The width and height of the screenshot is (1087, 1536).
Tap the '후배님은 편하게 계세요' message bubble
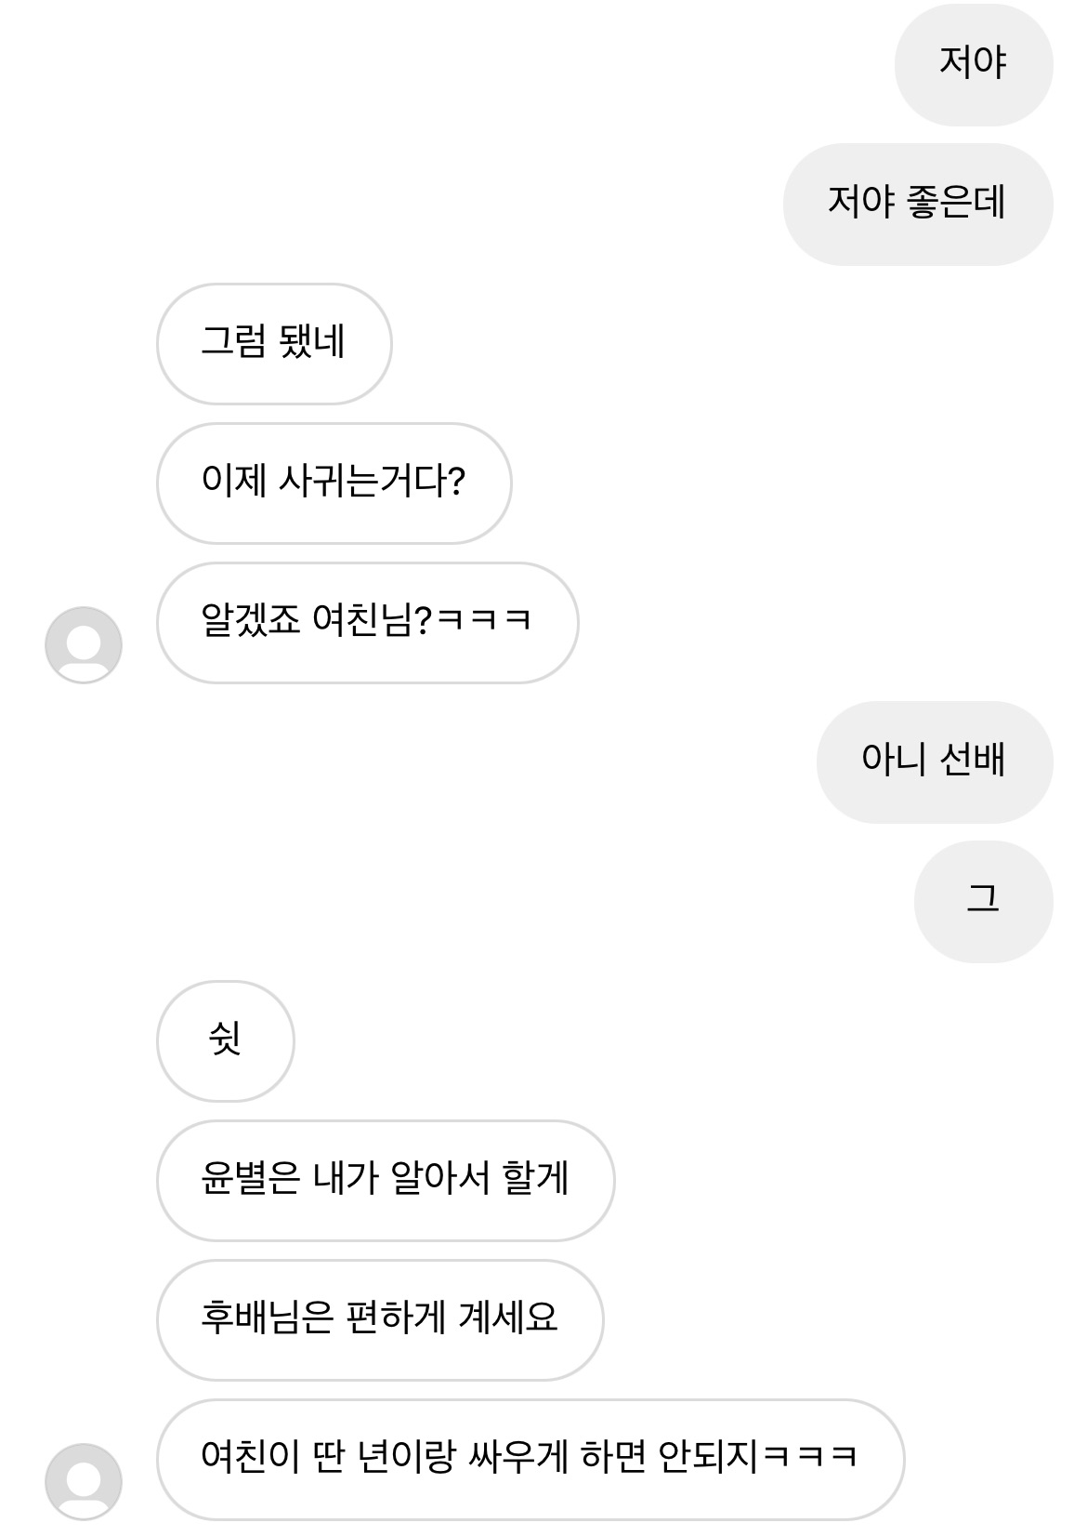[x=379, y=1319]
